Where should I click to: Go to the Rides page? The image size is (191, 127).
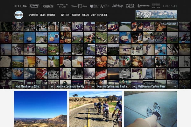pos(43,15)
